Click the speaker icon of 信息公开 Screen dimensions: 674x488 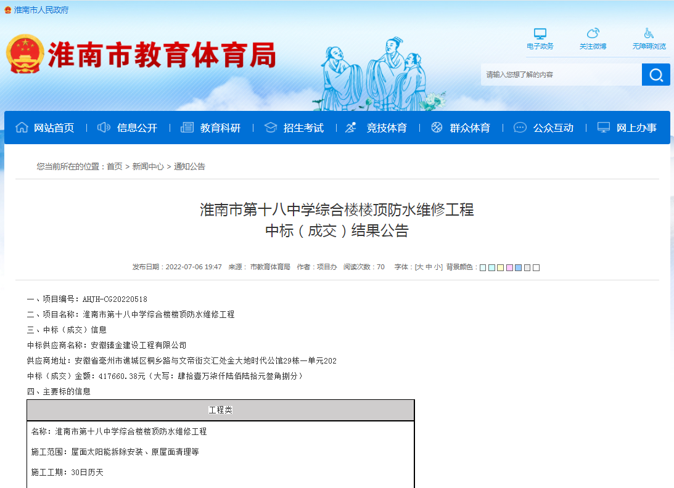point(104,127)
